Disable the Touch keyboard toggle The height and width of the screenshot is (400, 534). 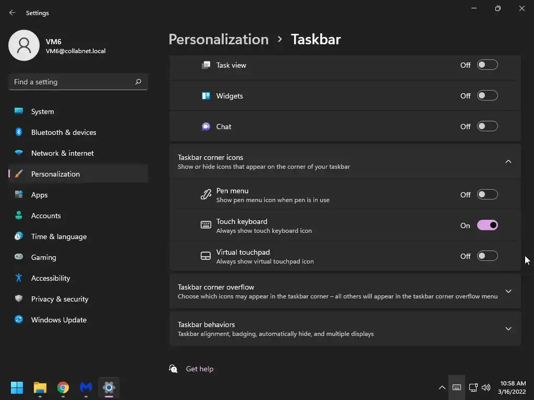[x=487, y=226]
